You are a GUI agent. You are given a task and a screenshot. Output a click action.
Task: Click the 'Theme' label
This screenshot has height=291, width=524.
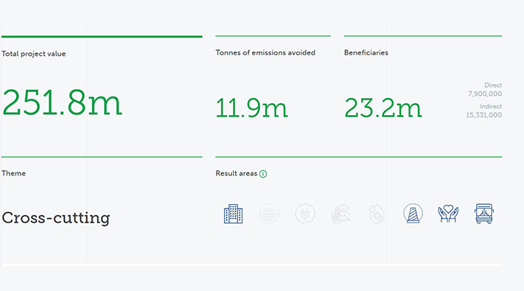point(13,173)
